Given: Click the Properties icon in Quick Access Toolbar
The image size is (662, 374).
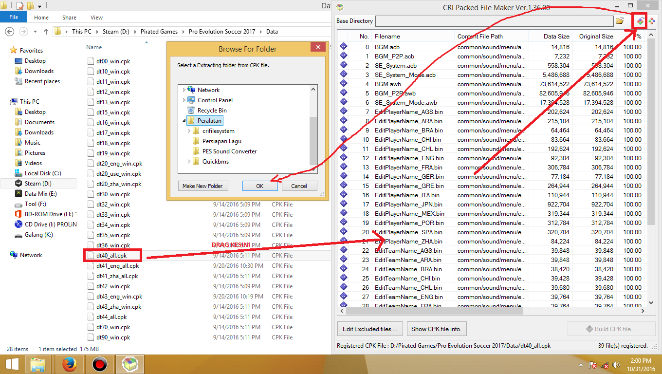Looking at the screenshot, I should tap(20, 6).
